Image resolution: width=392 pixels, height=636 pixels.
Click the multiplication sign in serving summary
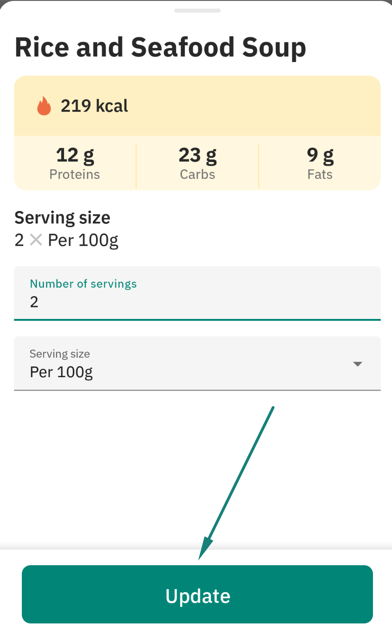[x=36, y=240]
